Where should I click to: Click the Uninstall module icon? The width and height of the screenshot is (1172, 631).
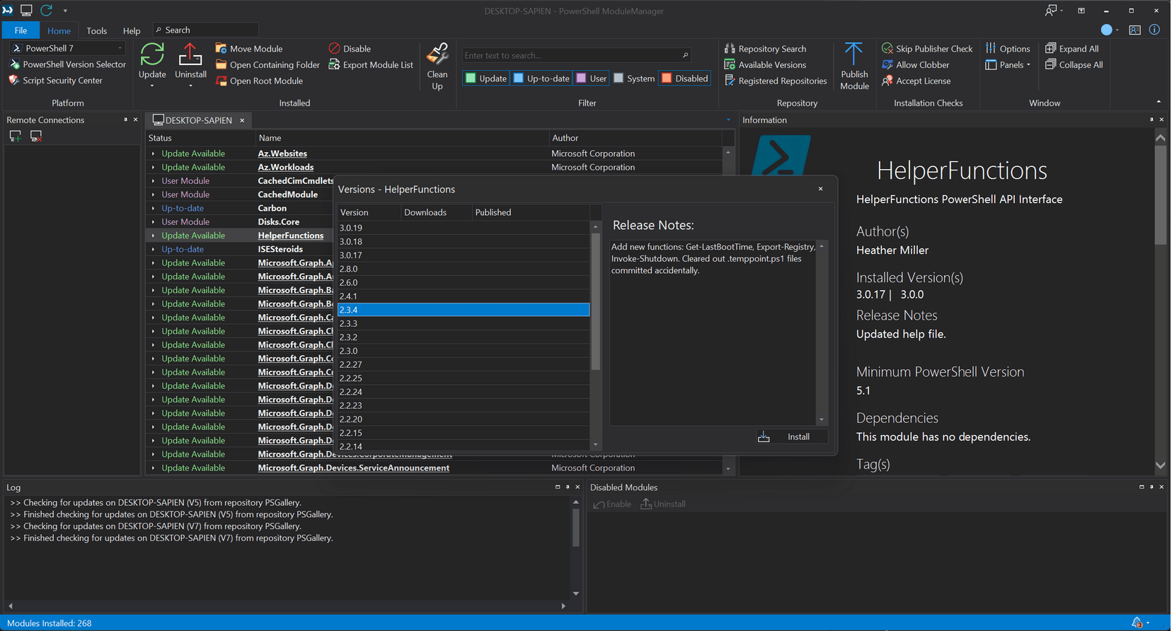click(x=190, y=55)
